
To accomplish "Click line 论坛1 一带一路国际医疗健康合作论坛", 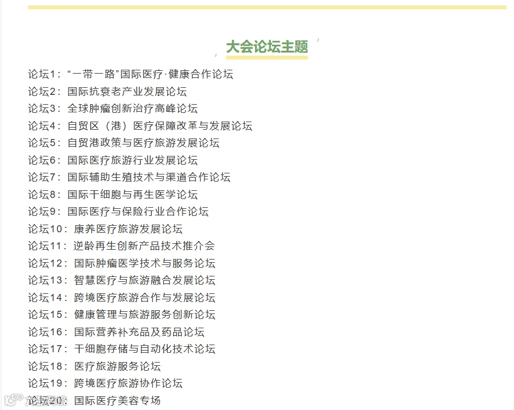I will (131, 74).
